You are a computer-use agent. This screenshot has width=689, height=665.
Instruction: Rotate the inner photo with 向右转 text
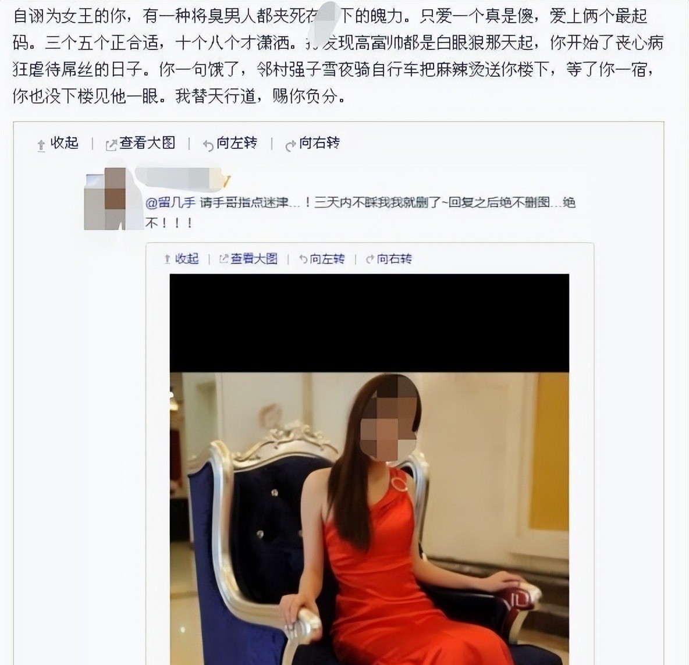[394, 259]
